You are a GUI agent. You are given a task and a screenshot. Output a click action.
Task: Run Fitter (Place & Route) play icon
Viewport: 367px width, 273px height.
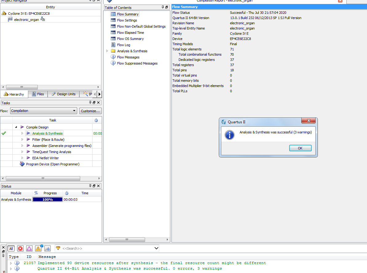(x=28, y=139)
